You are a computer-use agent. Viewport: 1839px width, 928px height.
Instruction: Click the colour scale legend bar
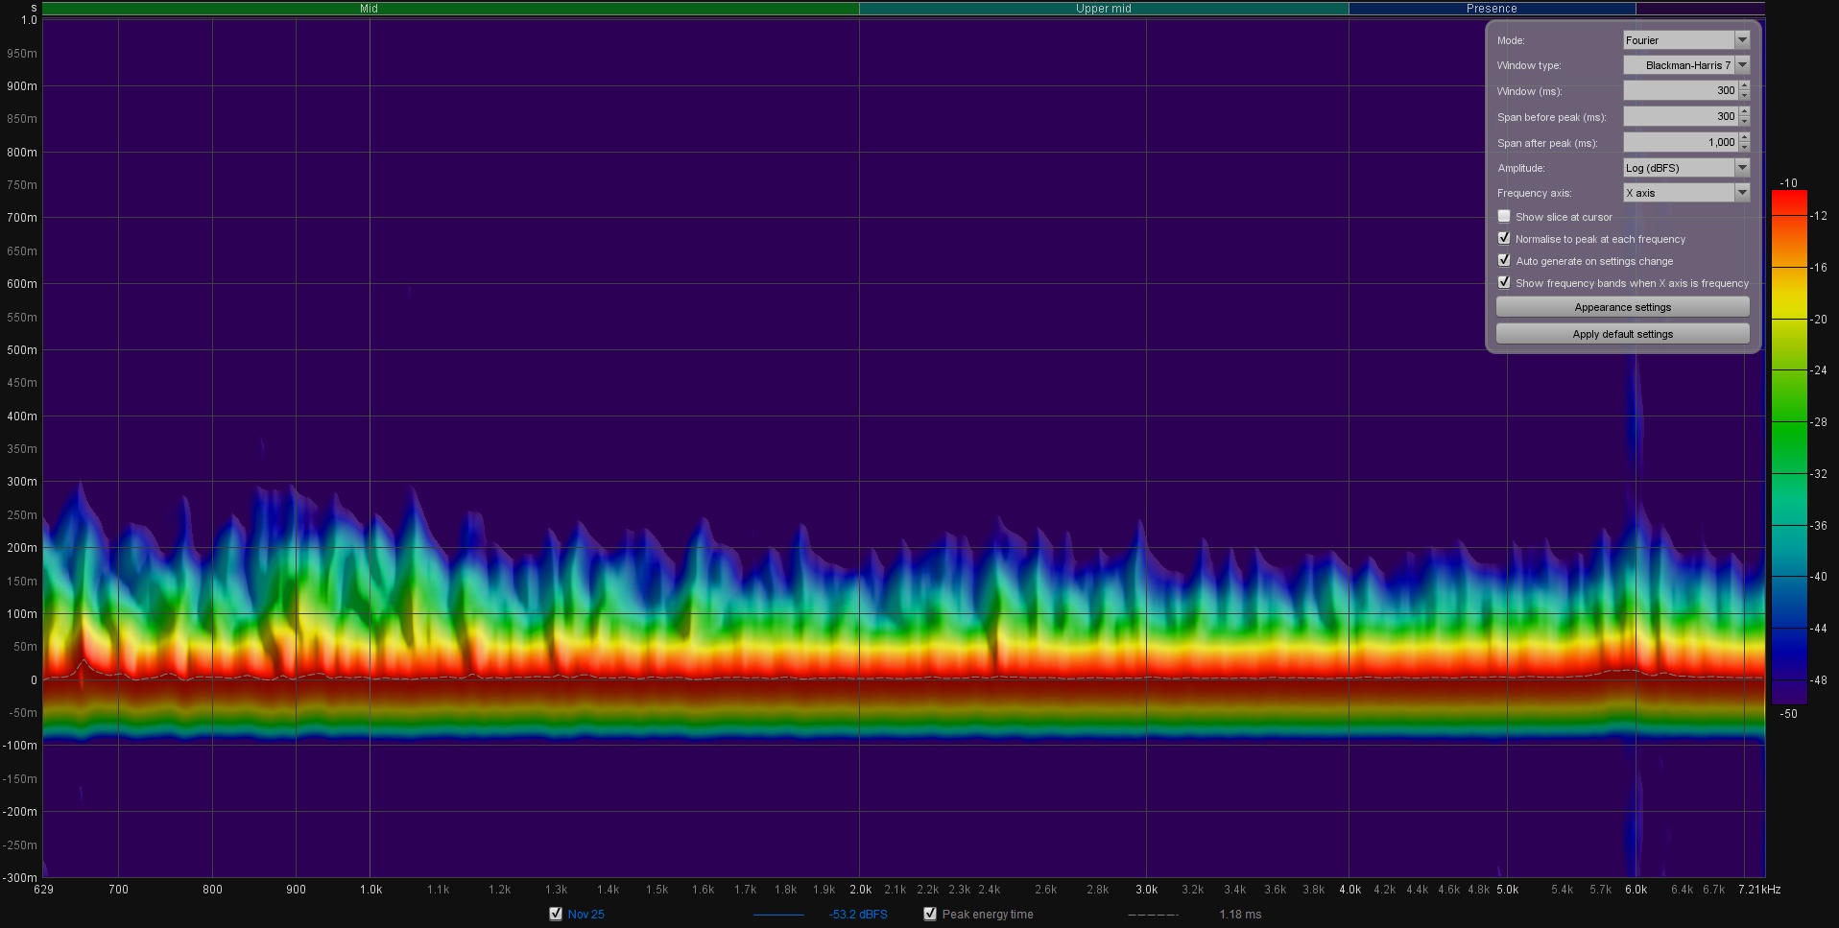(x=1789, y=447)
